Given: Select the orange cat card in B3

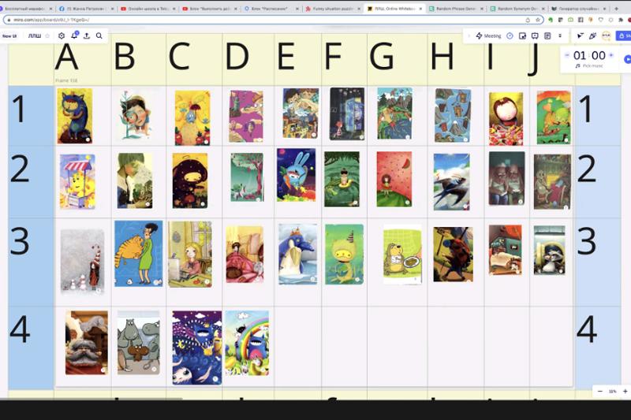Looking at the screenshot, I should (x=139, y=253).
